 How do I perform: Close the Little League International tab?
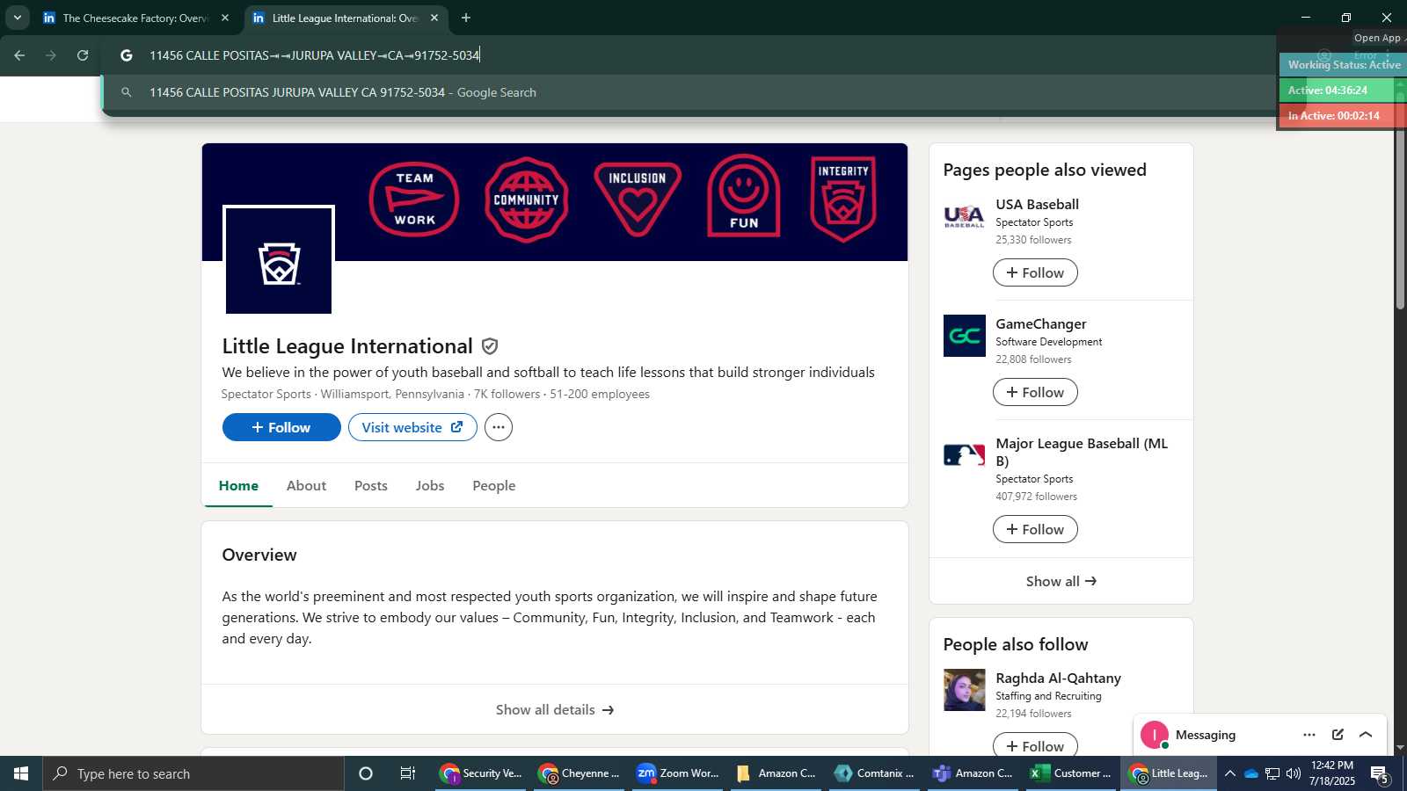point(434,18)
